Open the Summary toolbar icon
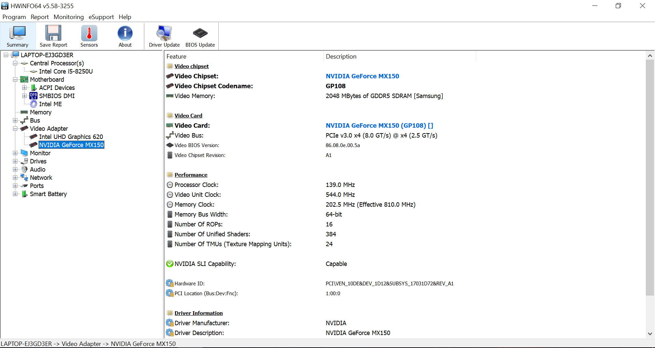The image size is (655, 348). 17,36
